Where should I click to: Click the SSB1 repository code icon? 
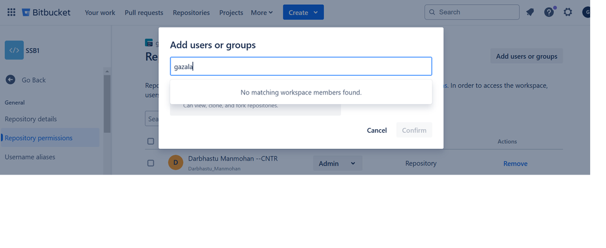15,50
